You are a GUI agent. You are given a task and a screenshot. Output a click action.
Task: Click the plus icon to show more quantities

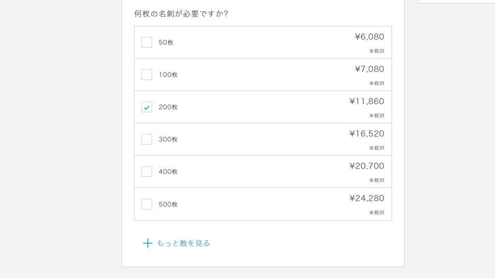point(147,243)
